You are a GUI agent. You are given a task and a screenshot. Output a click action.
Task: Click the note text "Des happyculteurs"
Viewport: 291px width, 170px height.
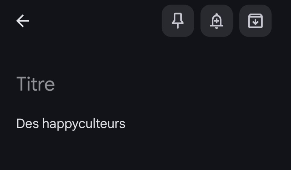pos(71,124)
